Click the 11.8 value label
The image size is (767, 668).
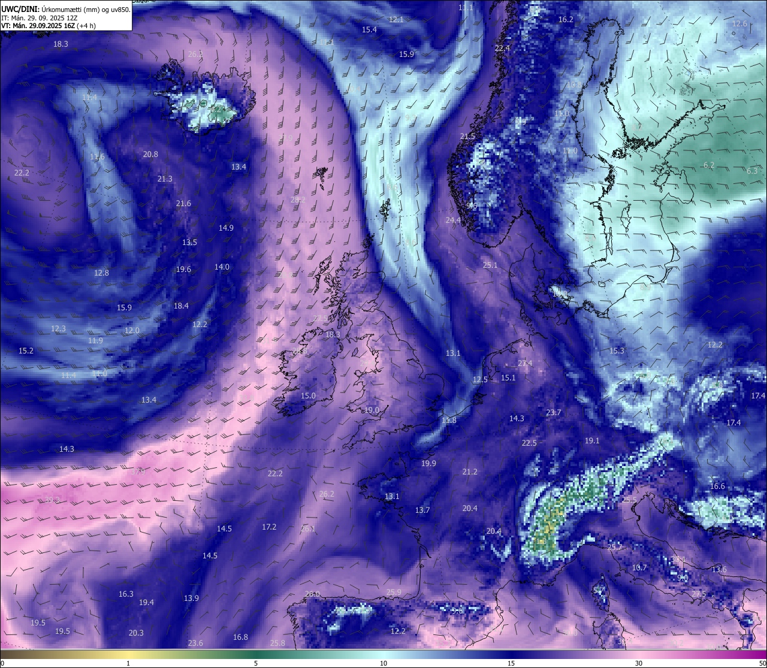449,420
